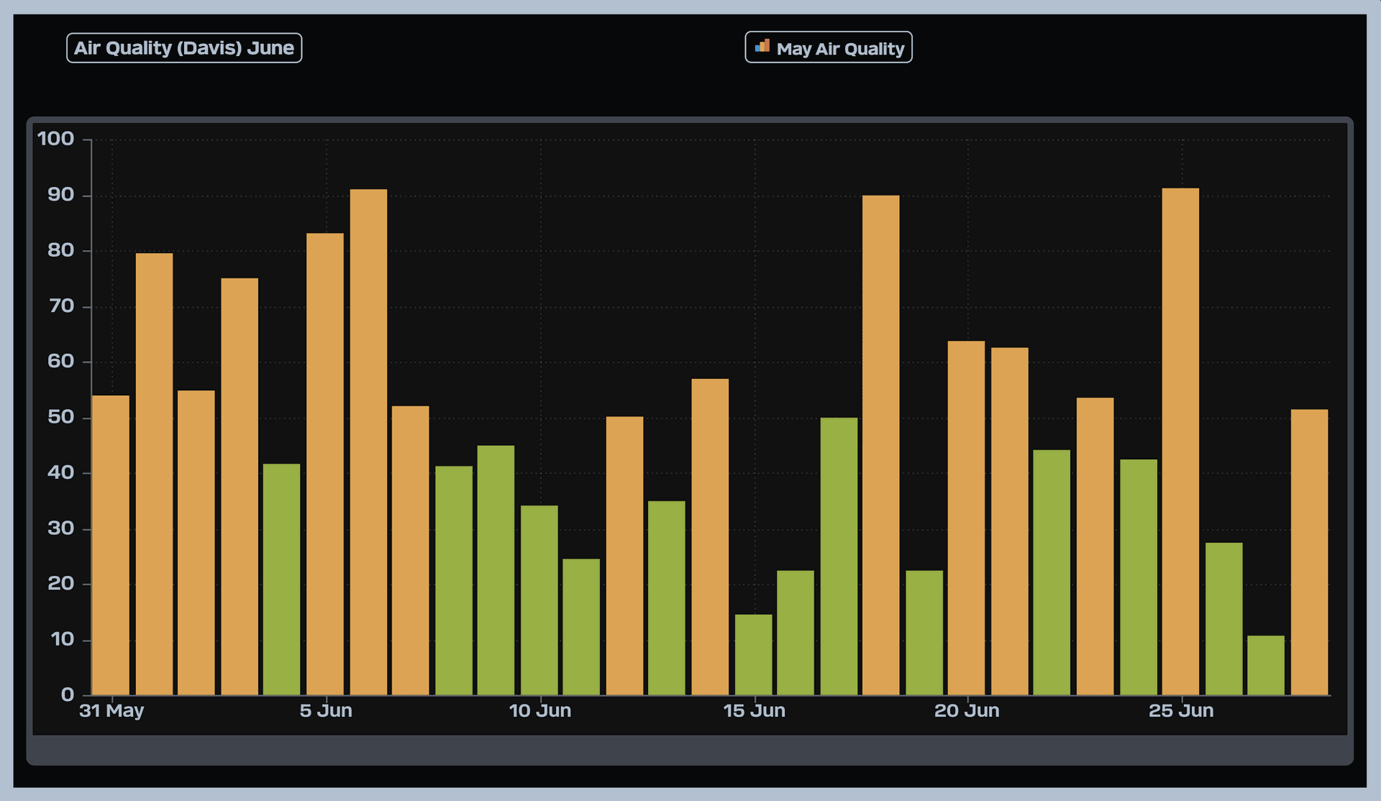
Task: Click the first orange bar at 31 May
Action: (111, 545)
